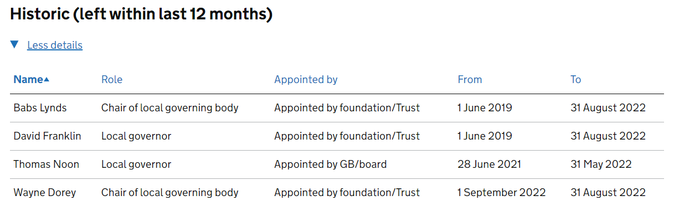Screen dimensions: 674x216
Task: Select the Thomas Noon name cell
Action: pyautogui.click(x=46, y=164)
